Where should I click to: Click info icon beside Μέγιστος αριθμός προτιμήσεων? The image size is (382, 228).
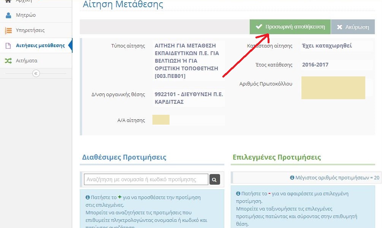tap(292, 177)
